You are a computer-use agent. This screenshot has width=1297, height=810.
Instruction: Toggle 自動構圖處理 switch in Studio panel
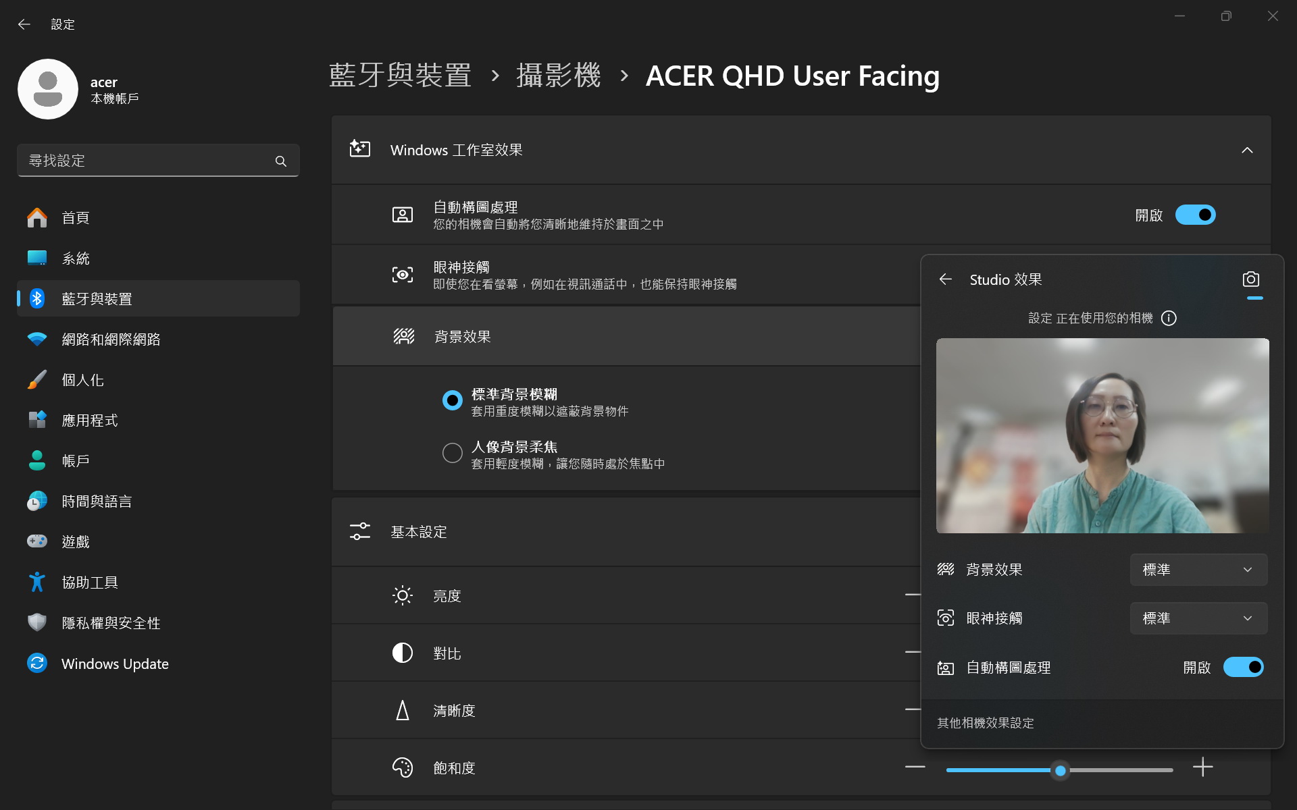click(1244, 668)
